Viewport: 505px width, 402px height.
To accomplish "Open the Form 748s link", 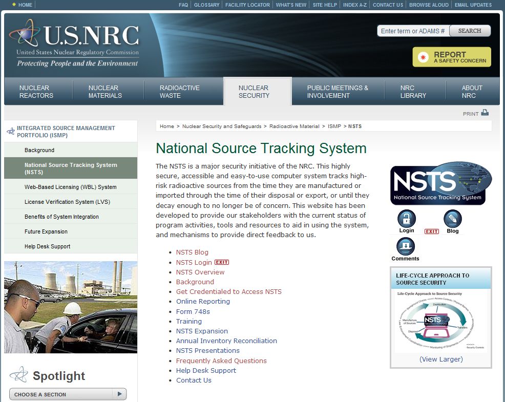I will point(193,311).
